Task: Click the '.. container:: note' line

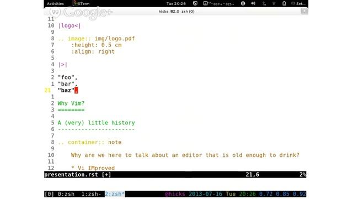Action: 89,143
